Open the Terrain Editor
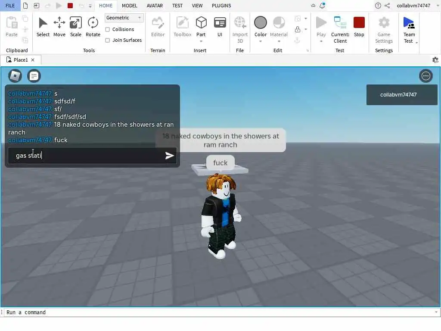Image resolution: width=441 pixels, height=331 pixels. click(158, 27)
